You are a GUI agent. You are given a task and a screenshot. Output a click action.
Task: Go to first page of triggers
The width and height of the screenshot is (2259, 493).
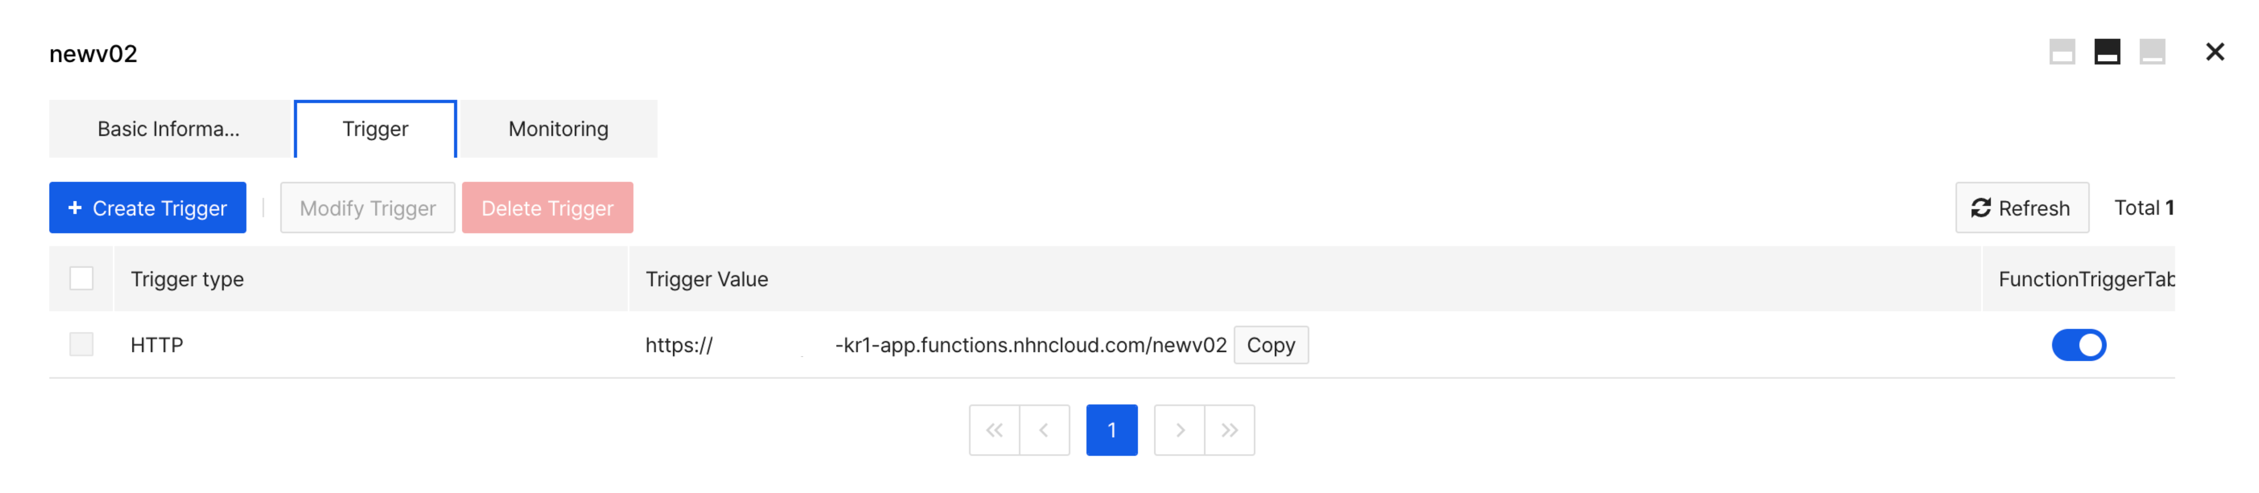(994, 430)
